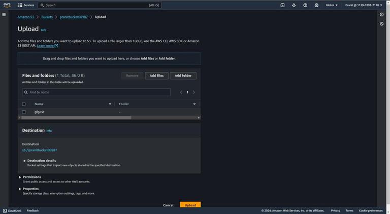390x214 pixels.
Task: Tick the checkbox for gfg.txt
Action: pyautogui.click(x=24, y=112)
